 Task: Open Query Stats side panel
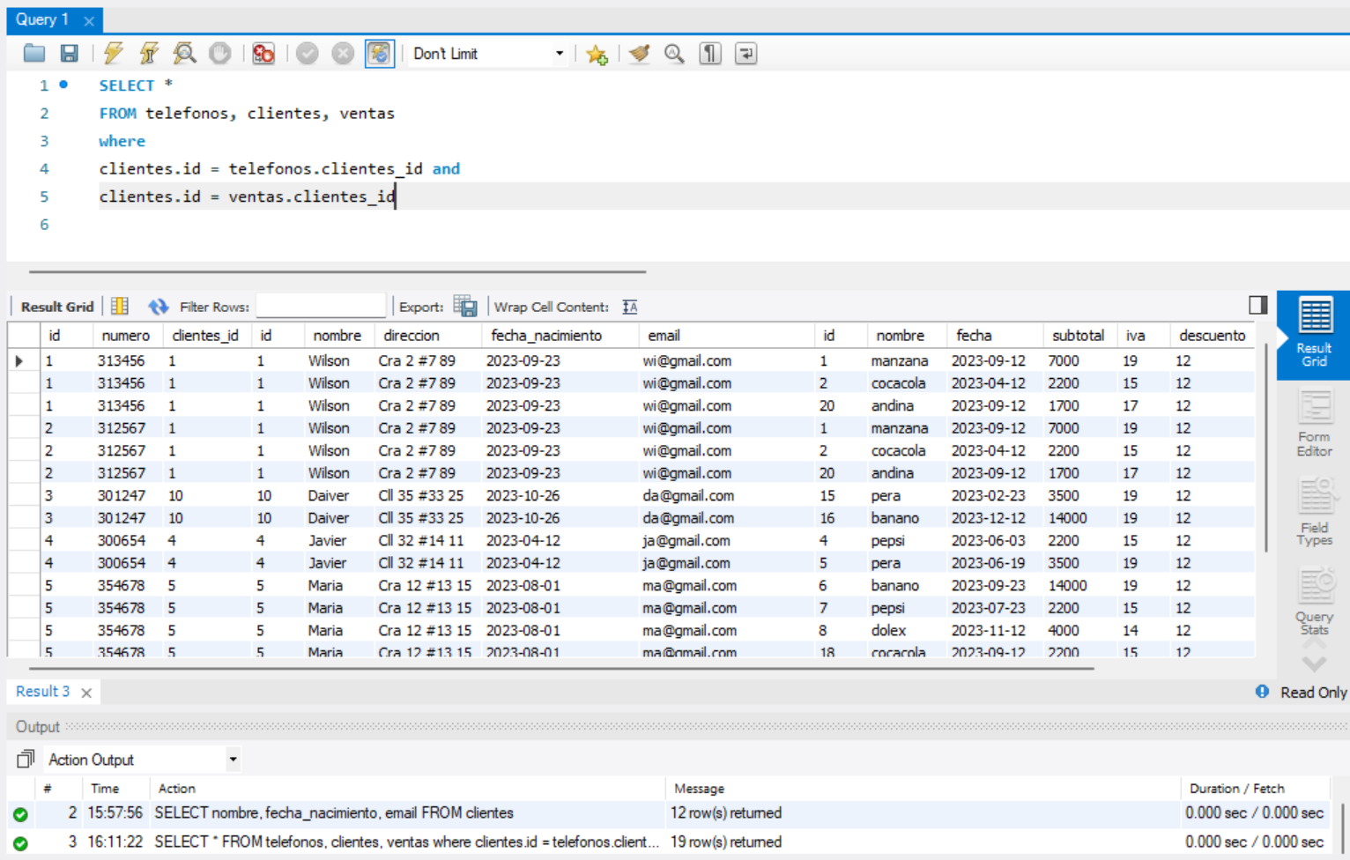[1314, 603]
